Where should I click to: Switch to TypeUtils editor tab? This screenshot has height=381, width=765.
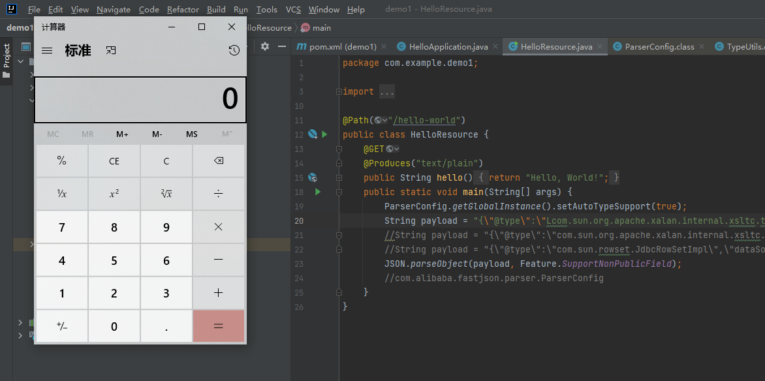point(739,47)
